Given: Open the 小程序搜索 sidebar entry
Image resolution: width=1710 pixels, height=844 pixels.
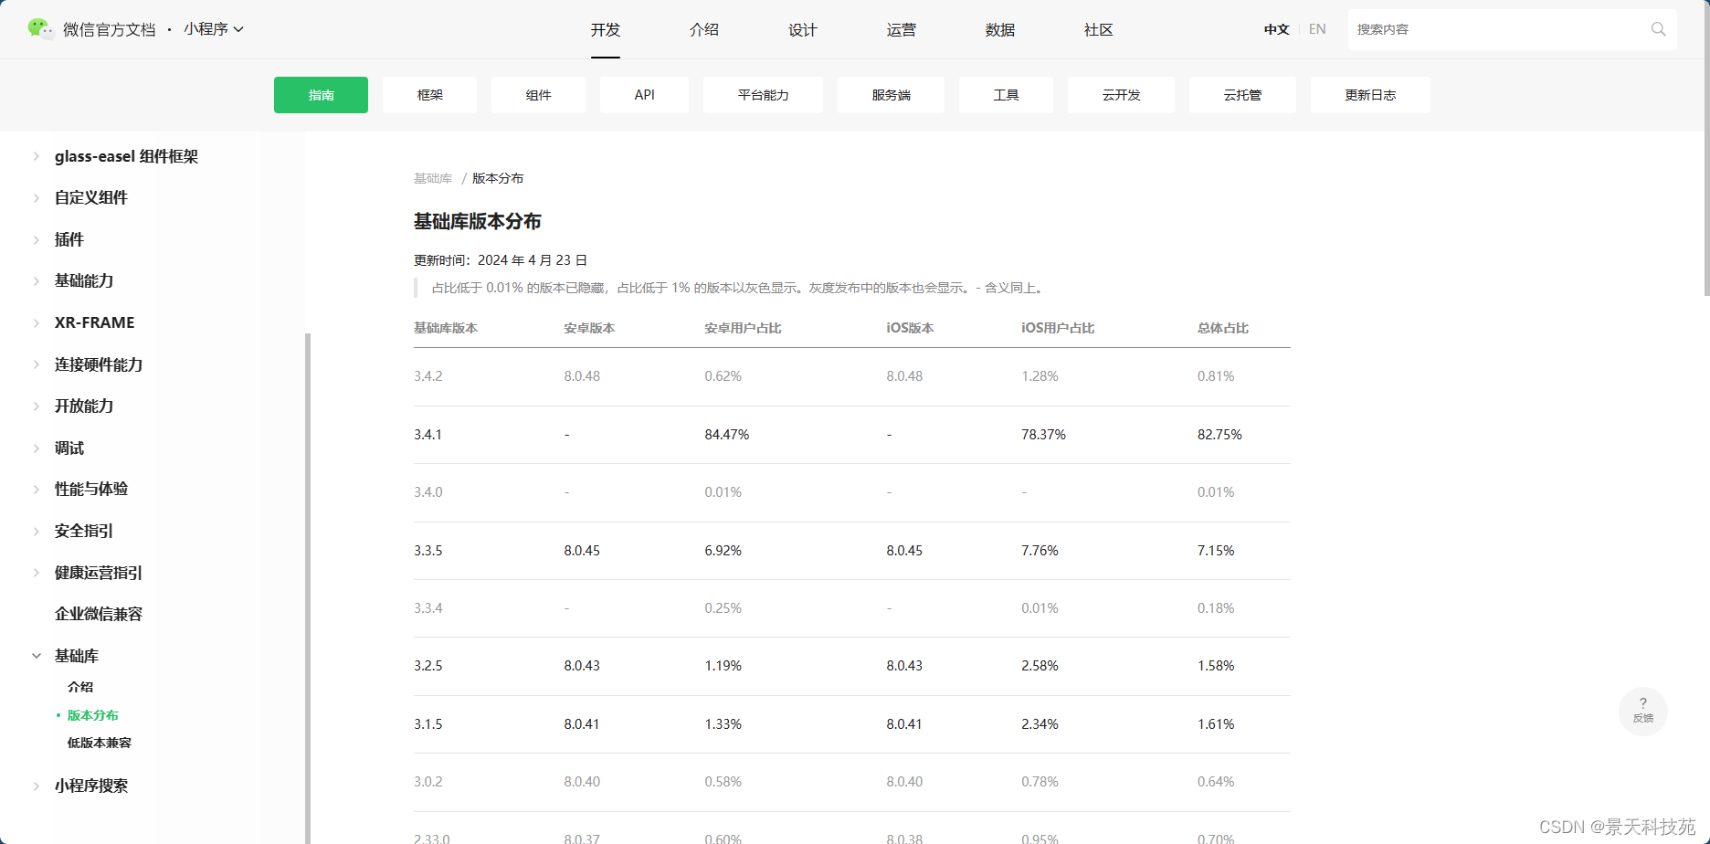Looking at the screenshot, I should click(x=91, y=785).
